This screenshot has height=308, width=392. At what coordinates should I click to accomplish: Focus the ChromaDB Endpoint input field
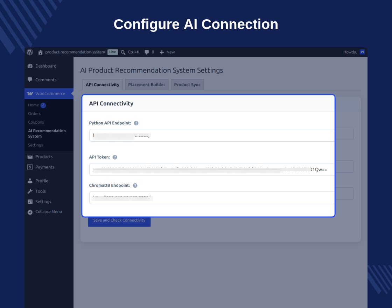point(212,198)
